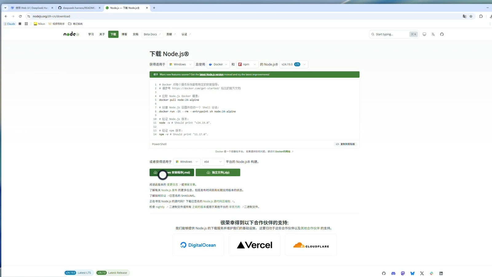Select the 下载 nav item

pos(113,34)
